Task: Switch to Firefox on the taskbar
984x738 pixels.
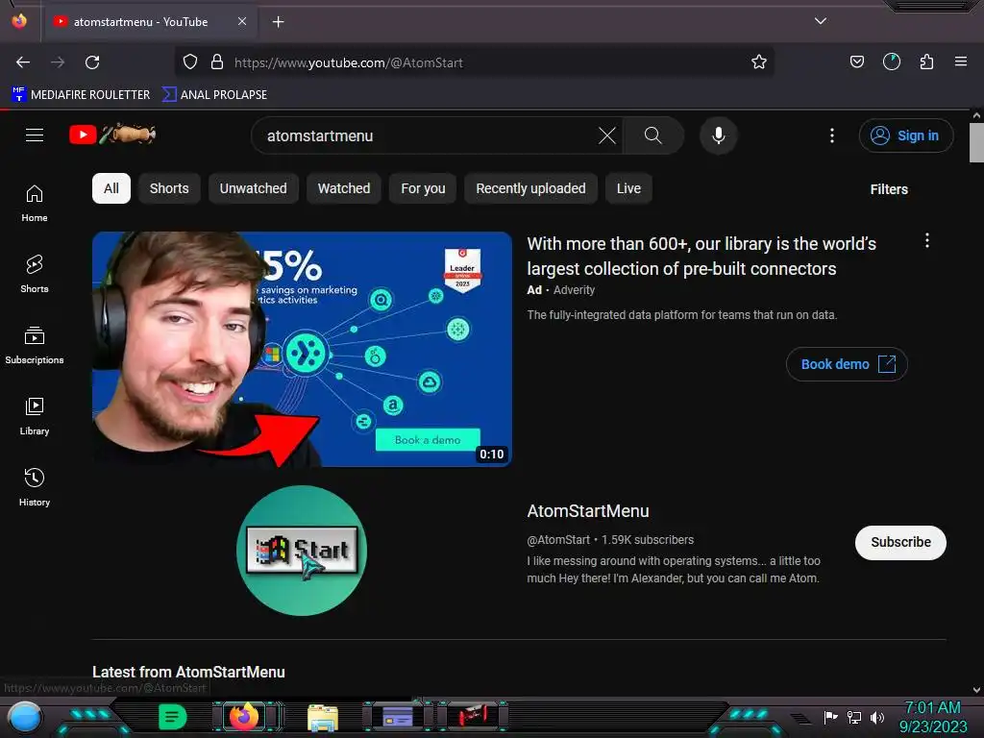Action: [x=244, y=716]
